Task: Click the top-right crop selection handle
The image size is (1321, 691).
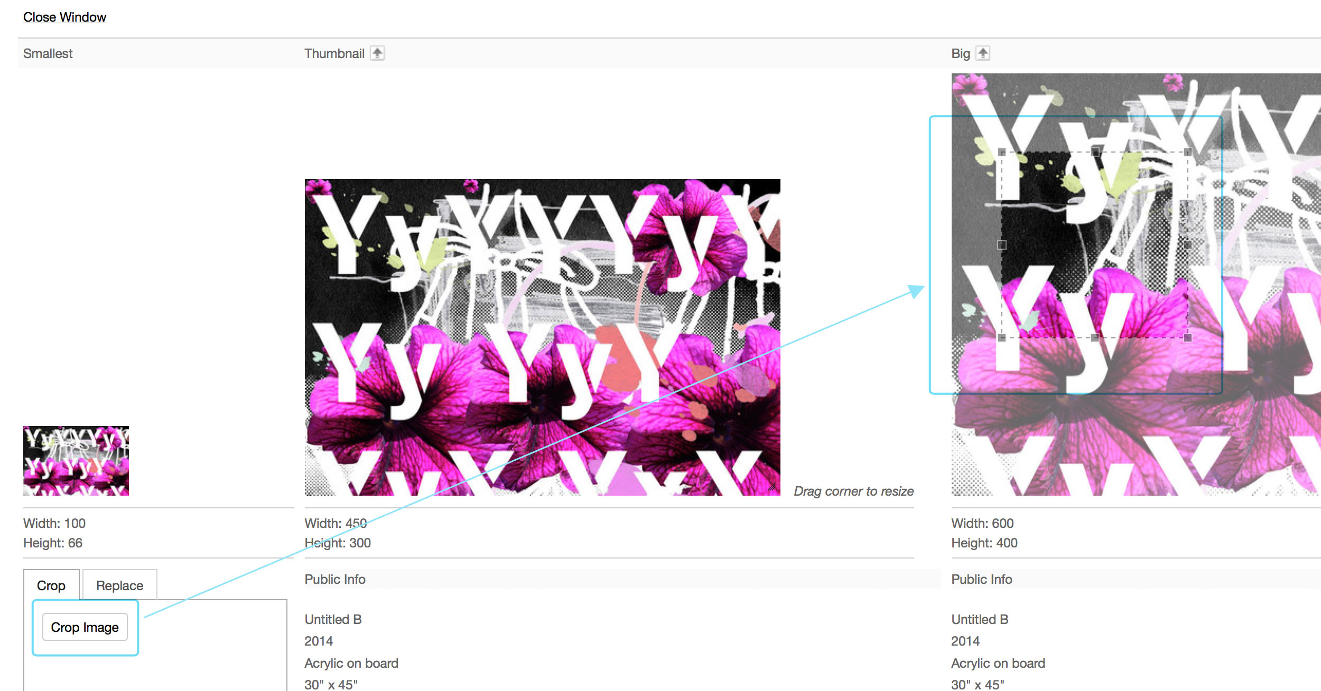Action: 1188,152
